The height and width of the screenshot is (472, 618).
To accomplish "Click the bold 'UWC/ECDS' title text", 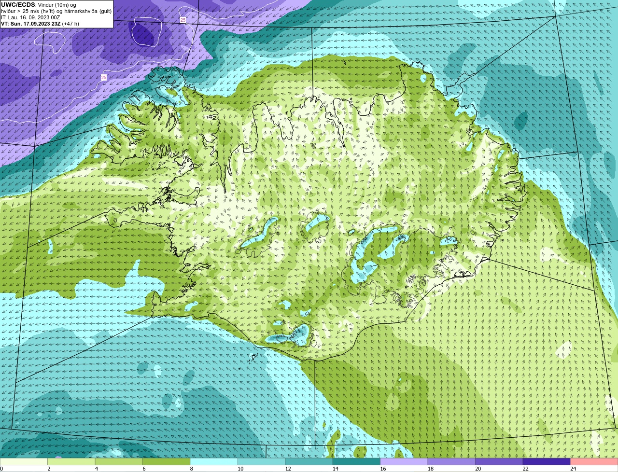I will coord(18,5).
